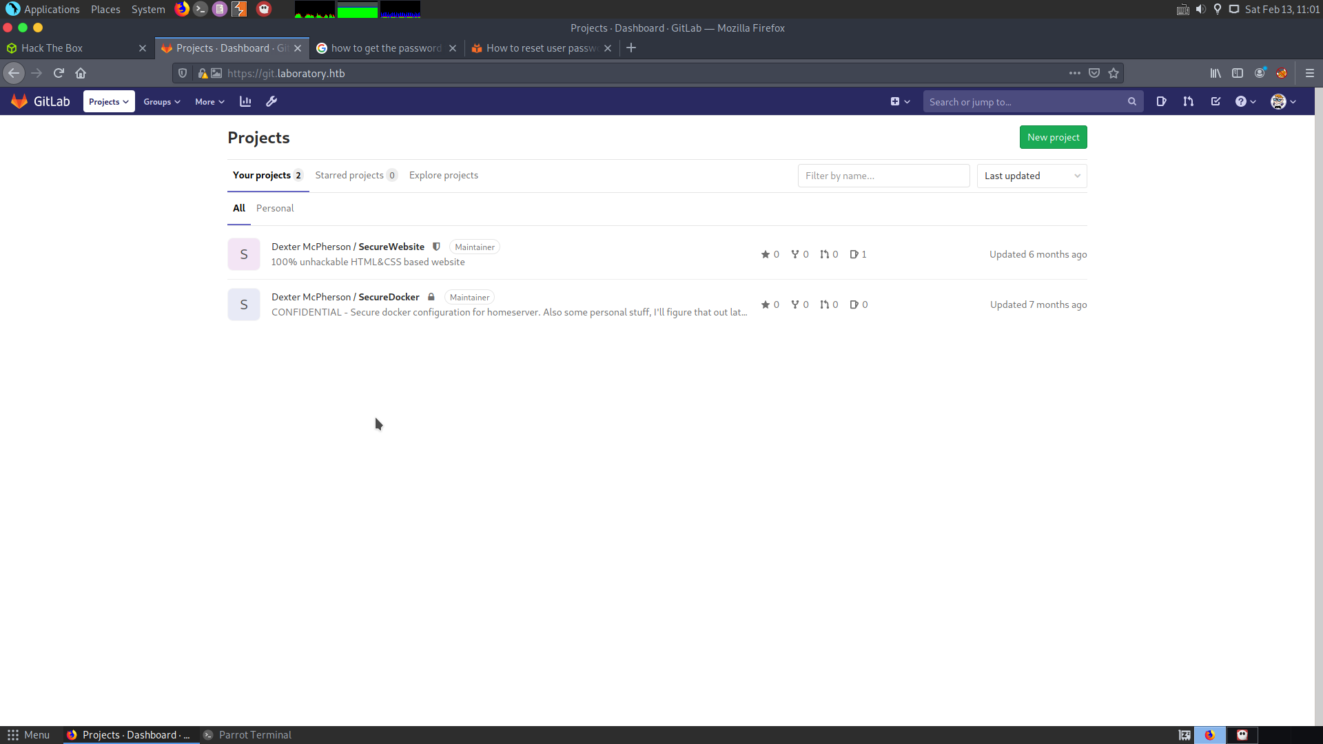Switch to the Starred projects tab
1323x744 pixels.
355,175
